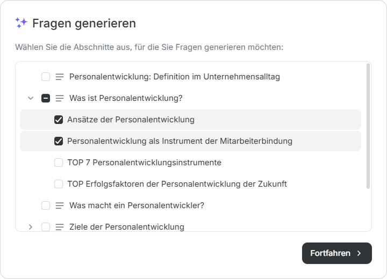
Task: Select TOP Erfolgsfaktoren der Personalentwicklung der Zukunft checkbox
Action: (x=59, y=184)
